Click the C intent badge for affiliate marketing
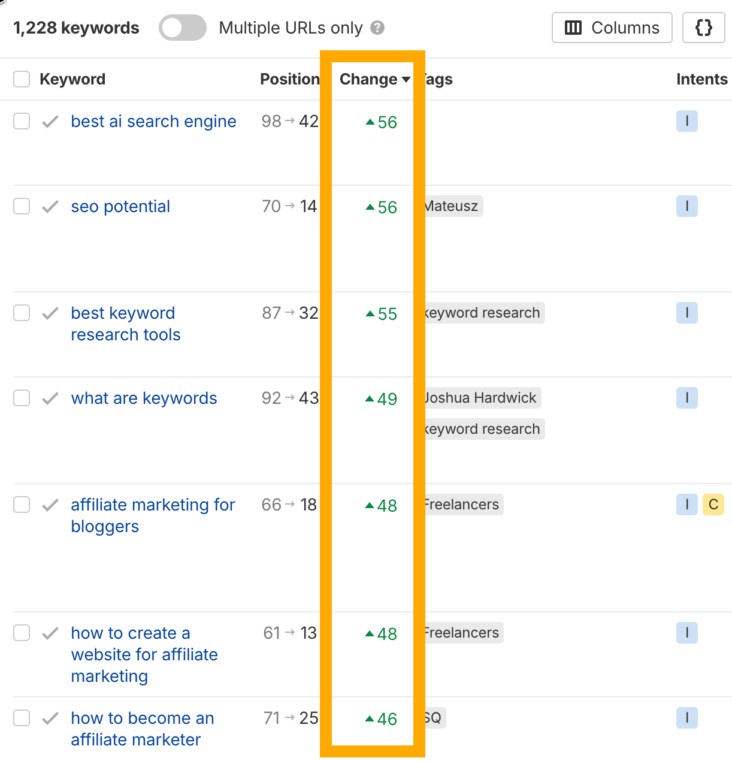The height and width of the screenshot is (761, 732). click(713, 505)
